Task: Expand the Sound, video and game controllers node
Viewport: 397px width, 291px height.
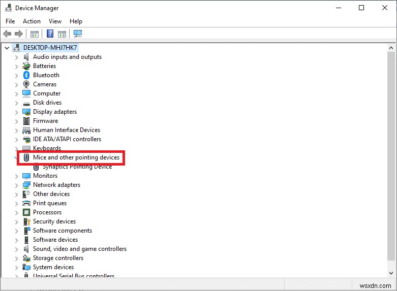Action: pos(16,249)
